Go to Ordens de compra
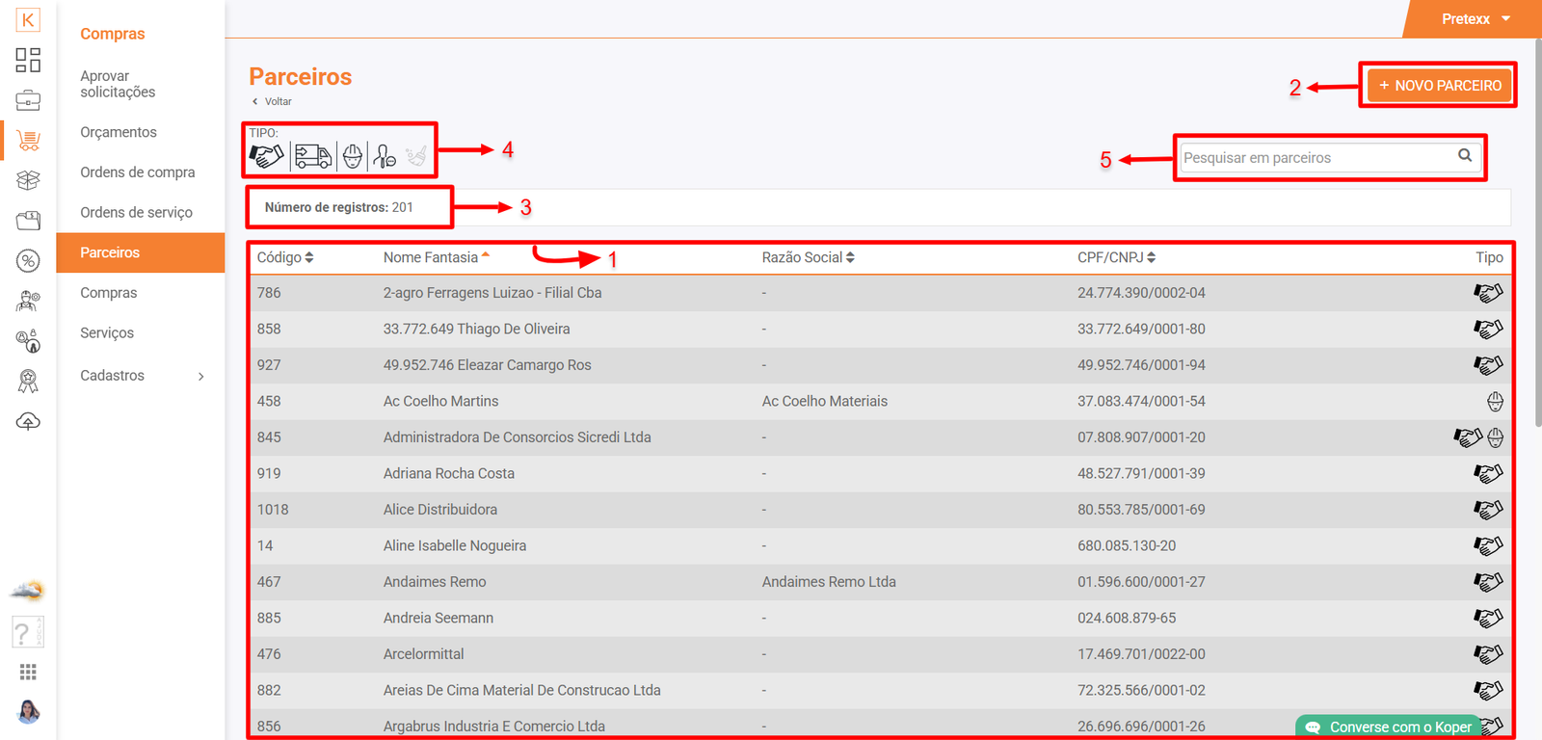The height and width of the screenshot is (740, 1542). coord(137,172)
